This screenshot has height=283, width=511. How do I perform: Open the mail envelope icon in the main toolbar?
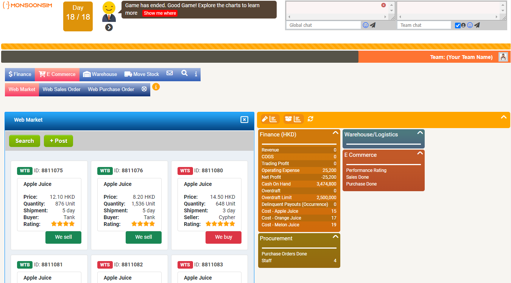click(170, 73)
